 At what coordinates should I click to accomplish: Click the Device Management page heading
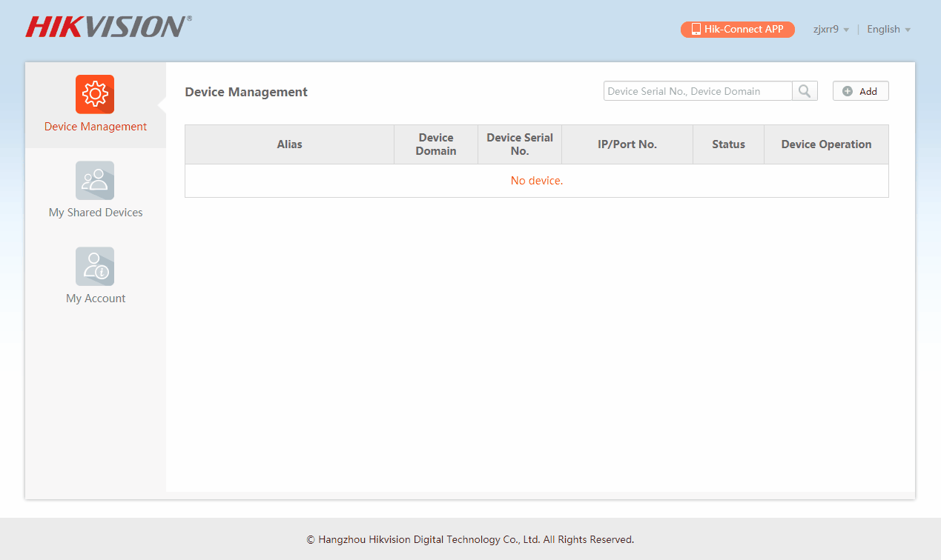point(246,92)
